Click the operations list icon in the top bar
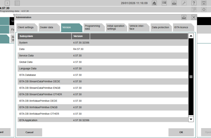 point(17,3)
